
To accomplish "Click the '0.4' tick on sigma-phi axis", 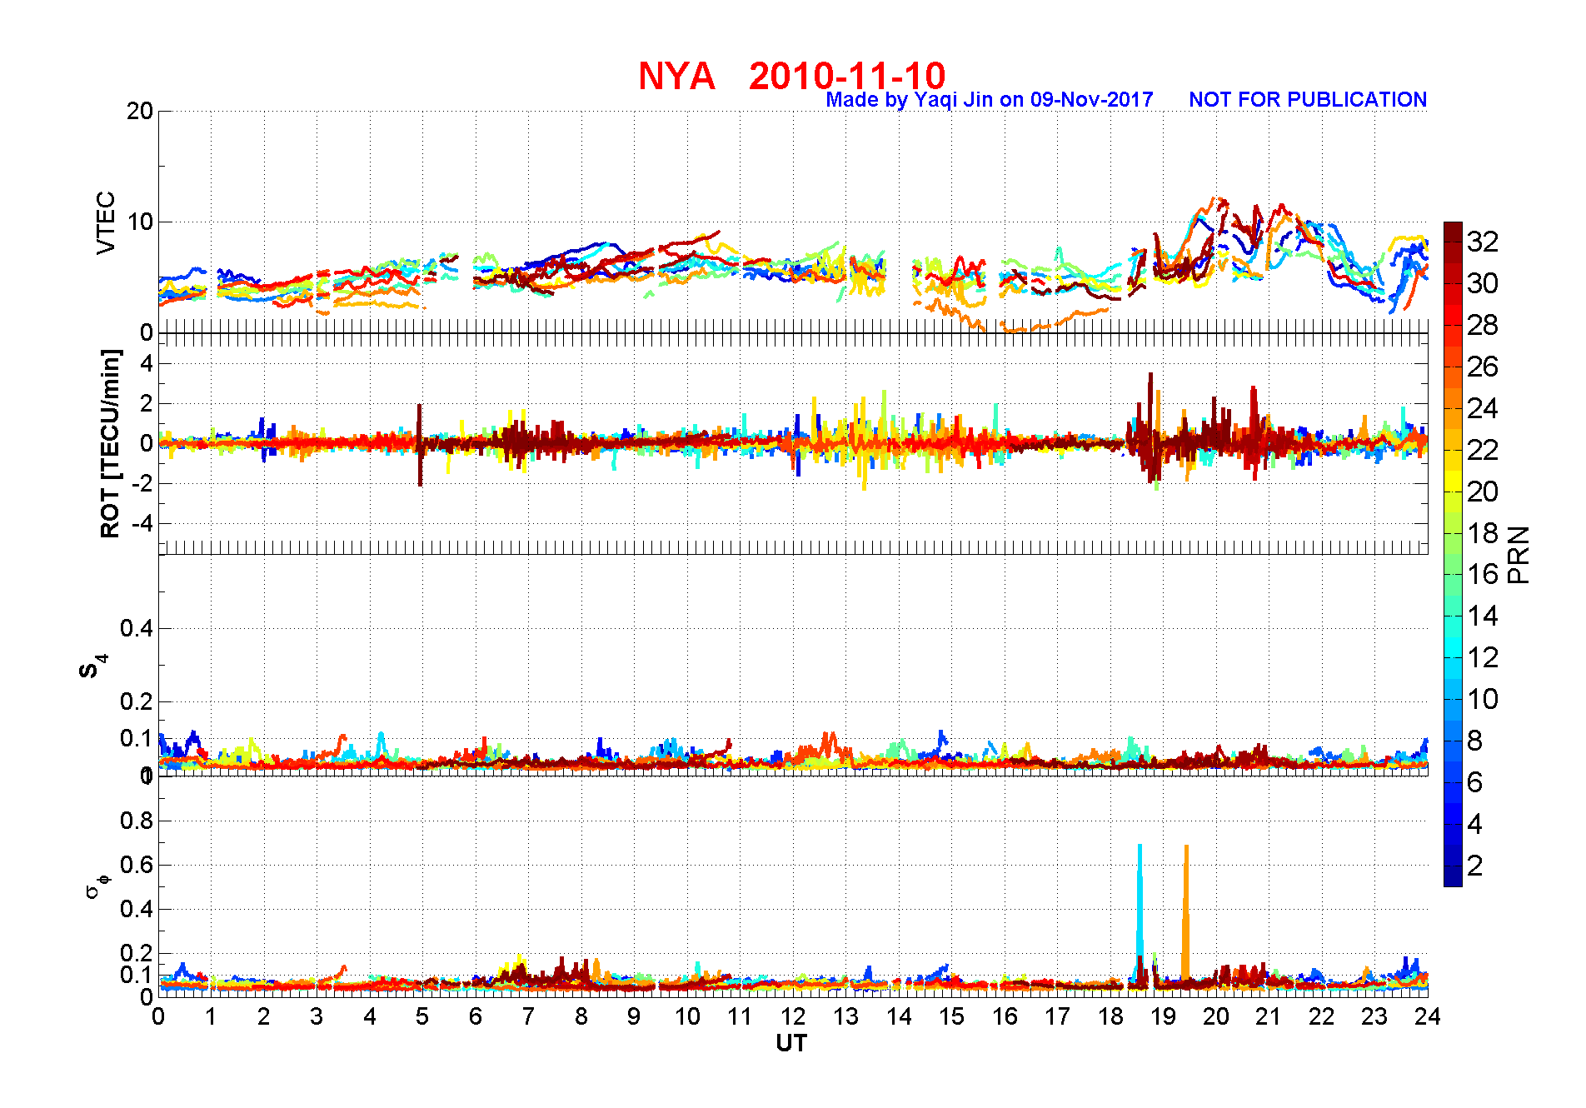I will point(137,909).
